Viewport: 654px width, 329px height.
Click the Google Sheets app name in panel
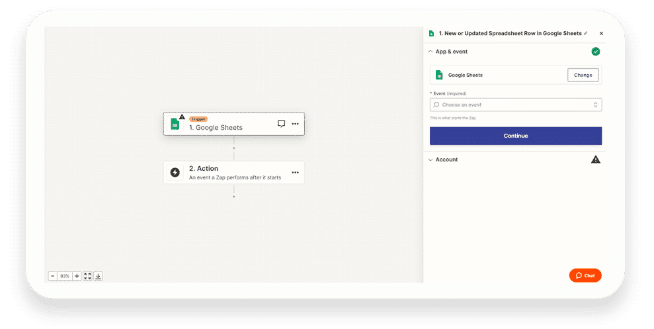(465, 75)
